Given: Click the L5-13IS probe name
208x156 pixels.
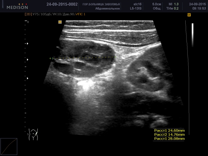Looking at the screenshot, I should coord(136,8).
